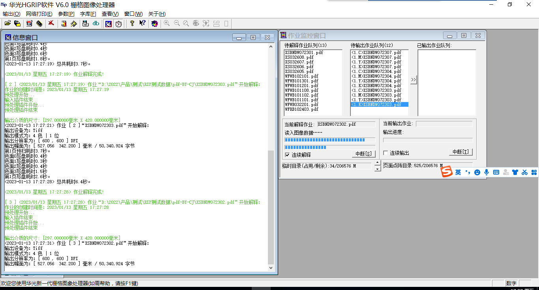
Task: Toggle the satellite dish monitor toolbar icon
Action: pos(108,24)
